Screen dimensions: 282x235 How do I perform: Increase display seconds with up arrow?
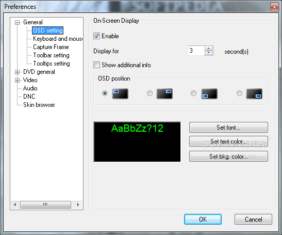pos(209,49)
